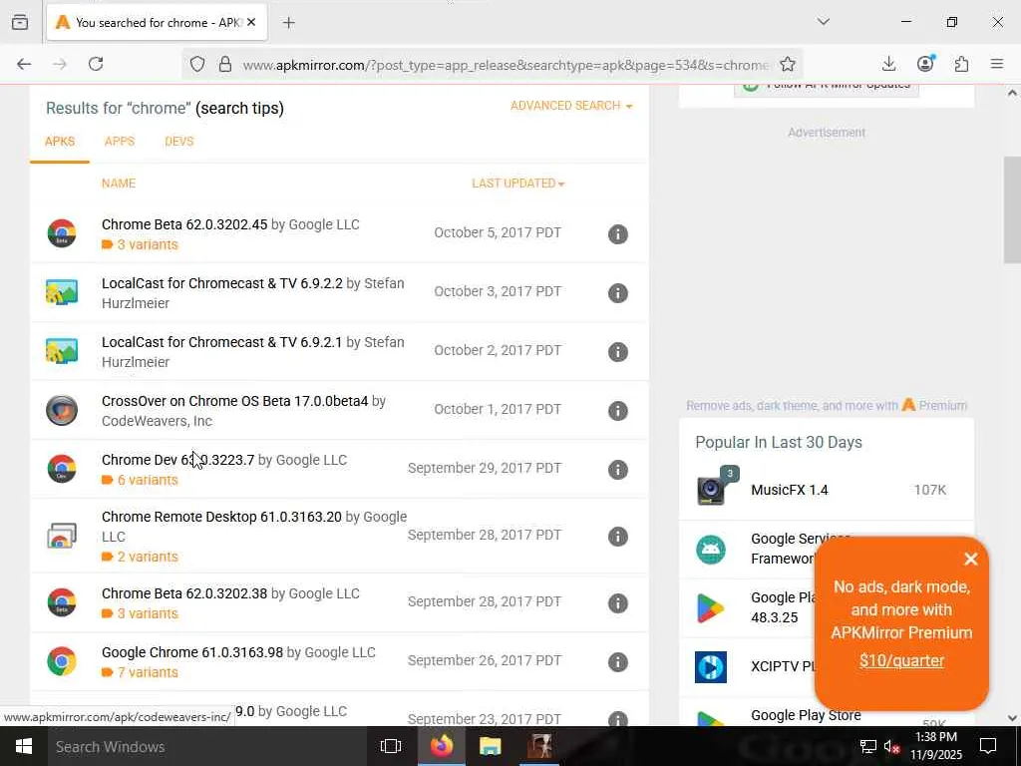Screen dimensions: 1021x766
Task: Open Windows Start menu
Action: 24,746
